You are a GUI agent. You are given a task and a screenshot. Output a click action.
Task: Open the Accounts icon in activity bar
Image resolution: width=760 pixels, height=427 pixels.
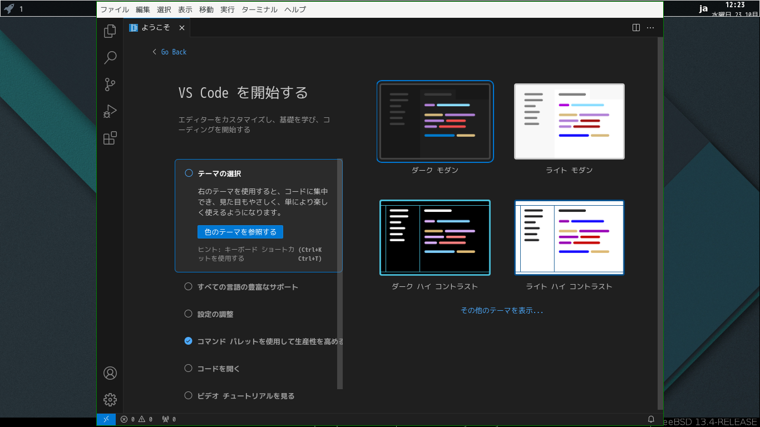click(x=110, y=373)
